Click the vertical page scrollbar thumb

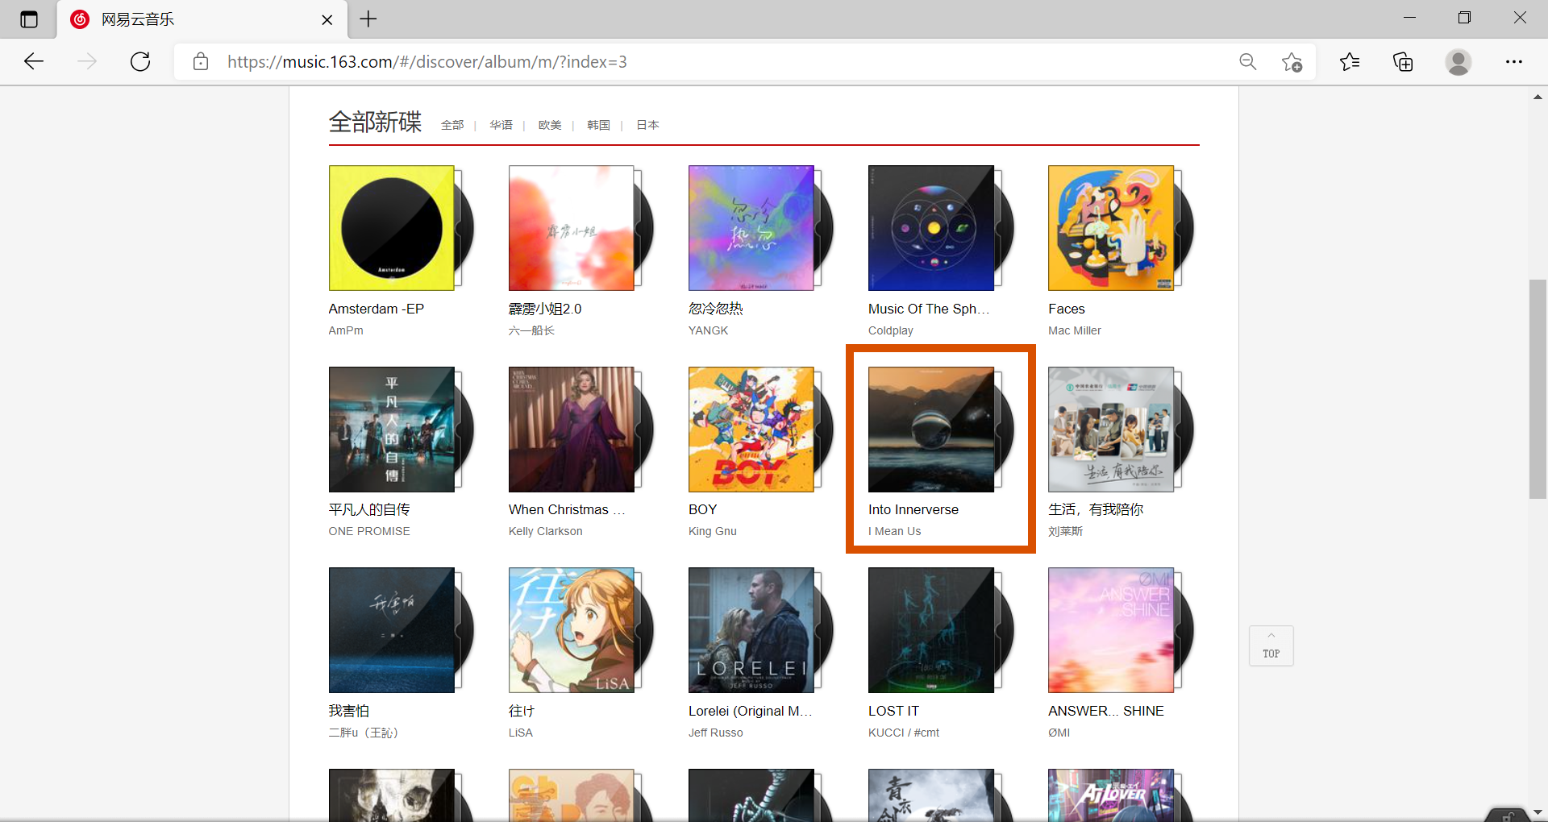click(1538, 388)
